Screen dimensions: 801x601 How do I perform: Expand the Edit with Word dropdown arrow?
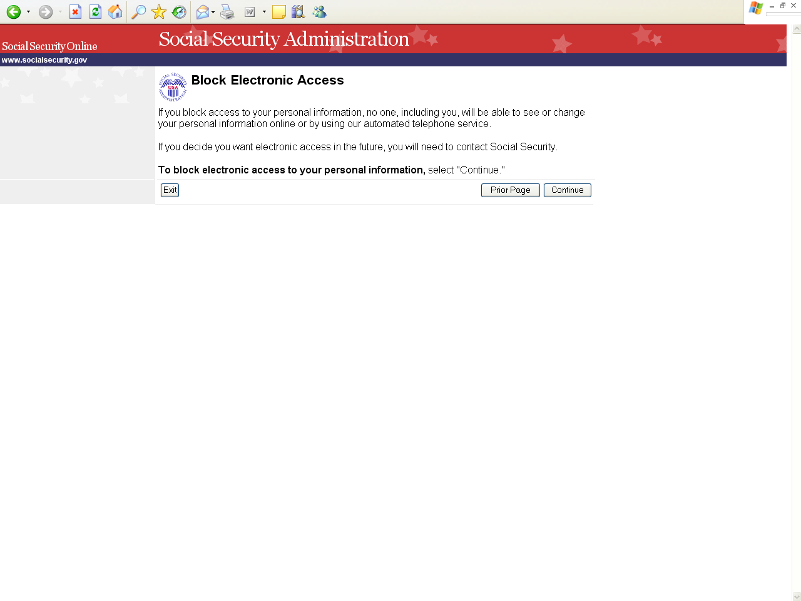click(264, 12)
